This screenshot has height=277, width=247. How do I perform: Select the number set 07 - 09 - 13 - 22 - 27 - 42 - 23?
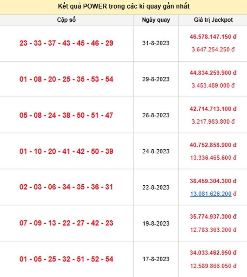66,223
